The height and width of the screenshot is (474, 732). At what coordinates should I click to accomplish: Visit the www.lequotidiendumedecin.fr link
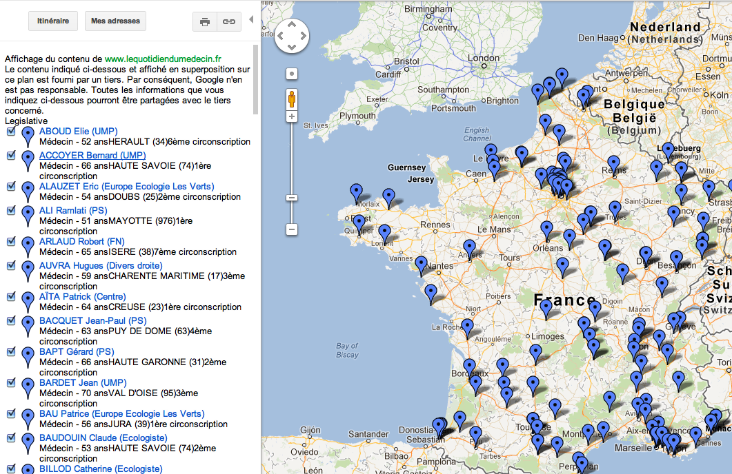(x=163, y=59)
